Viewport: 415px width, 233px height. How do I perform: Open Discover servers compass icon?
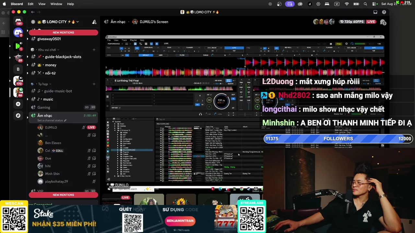(x=18, y=116)
